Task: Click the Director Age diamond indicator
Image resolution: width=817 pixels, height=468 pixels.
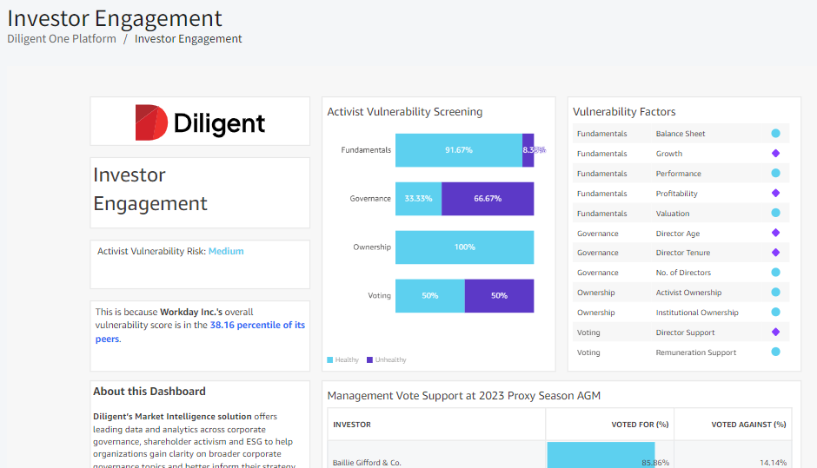Action: [x=775, y=234]
